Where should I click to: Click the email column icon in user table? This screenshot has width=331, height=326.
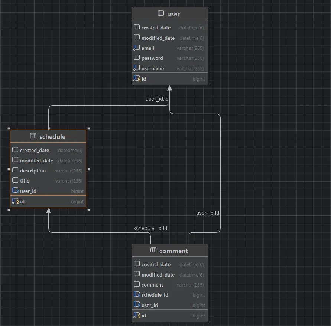tap(137, 48)
